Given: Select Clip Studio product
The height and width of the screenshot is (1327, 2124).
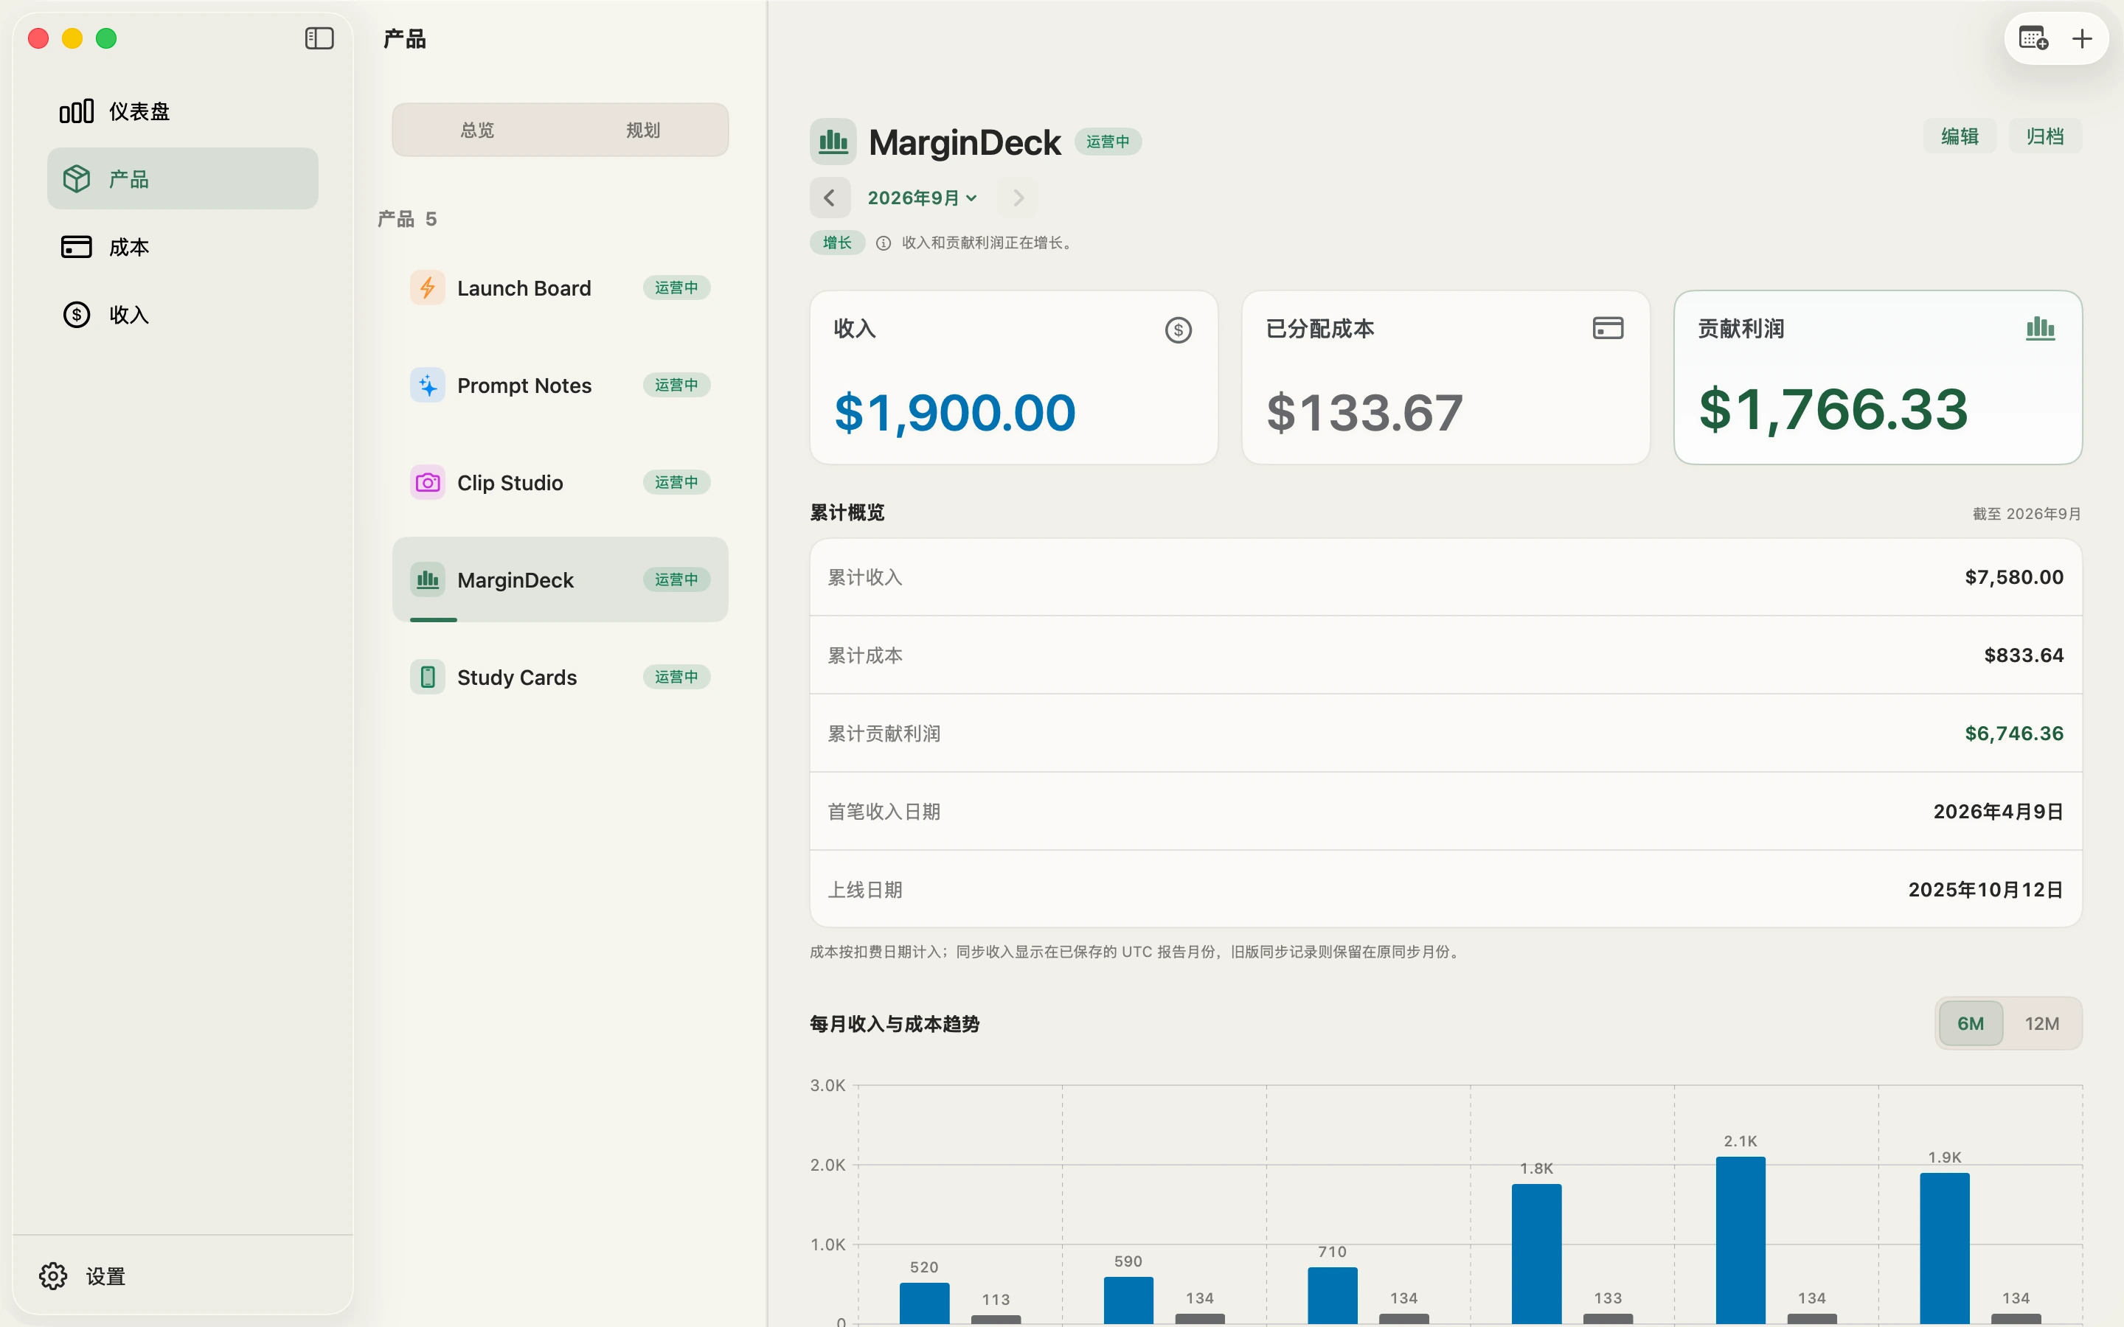Looking at the screenshot, I should tap(560, 483).
